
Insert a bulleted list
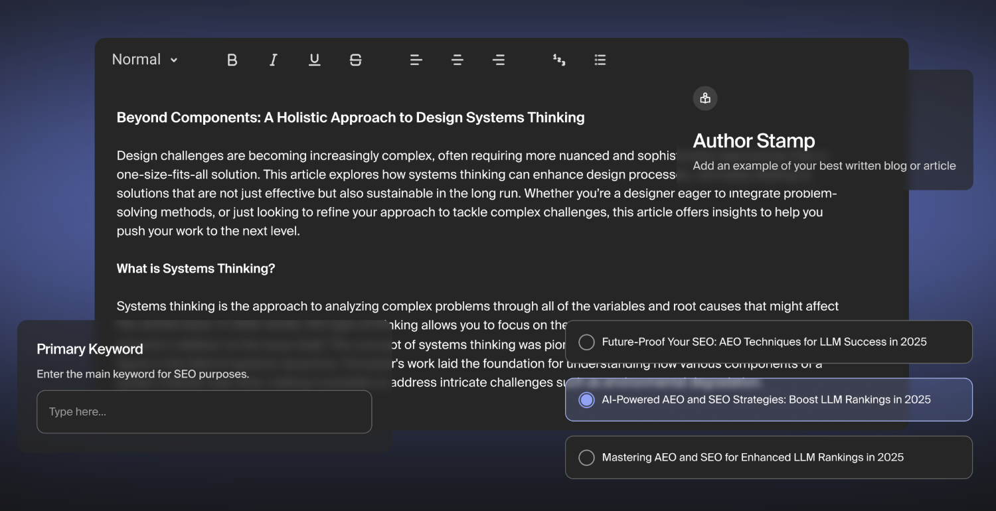click(600, 60)
